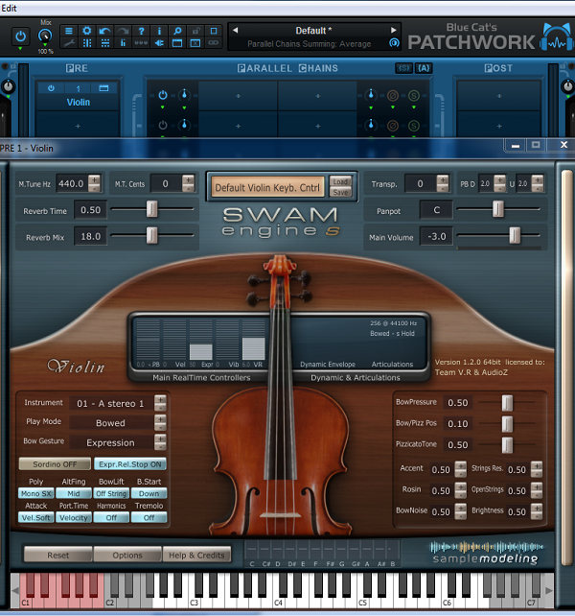This screenshot has height=616, width=575.
Task: Select previous preset with the left arrow
Action: [x=235, y=31]
